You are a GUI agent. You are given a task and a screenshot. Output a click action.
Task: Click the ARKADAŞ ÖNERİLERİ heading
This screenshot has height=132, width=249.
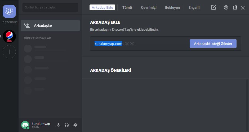110,70
